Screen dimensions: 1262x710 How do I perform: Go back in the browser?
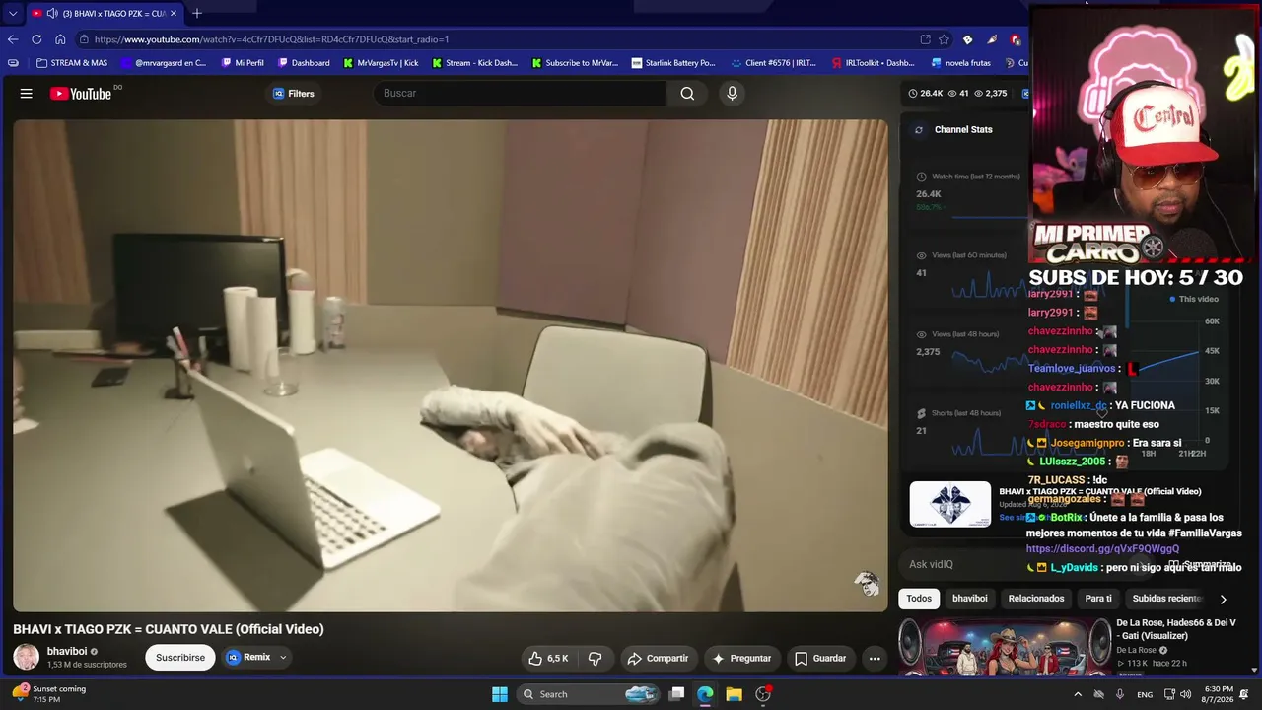13,39
